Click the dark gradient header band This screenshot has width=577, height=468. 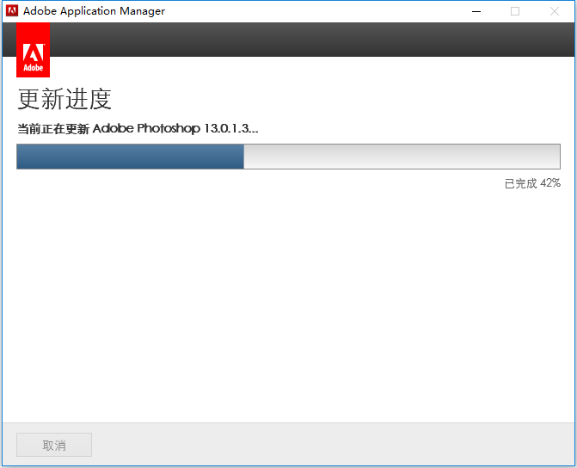click(x=312, y=40)
